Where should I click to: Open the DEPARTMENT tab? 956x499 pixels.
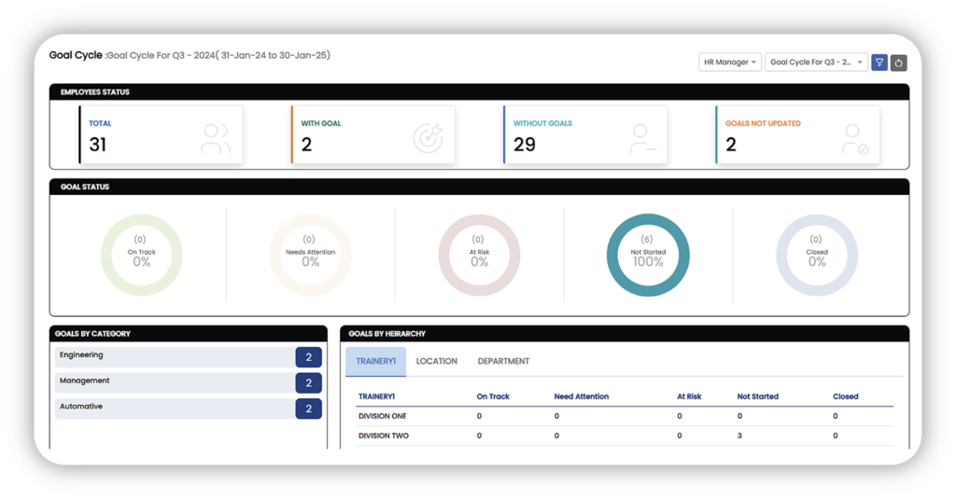coord(503,362)
